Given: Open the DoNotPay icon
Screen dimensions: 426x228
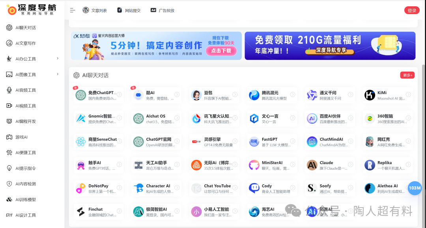Looking at the screenshot, I should [81, 188].
